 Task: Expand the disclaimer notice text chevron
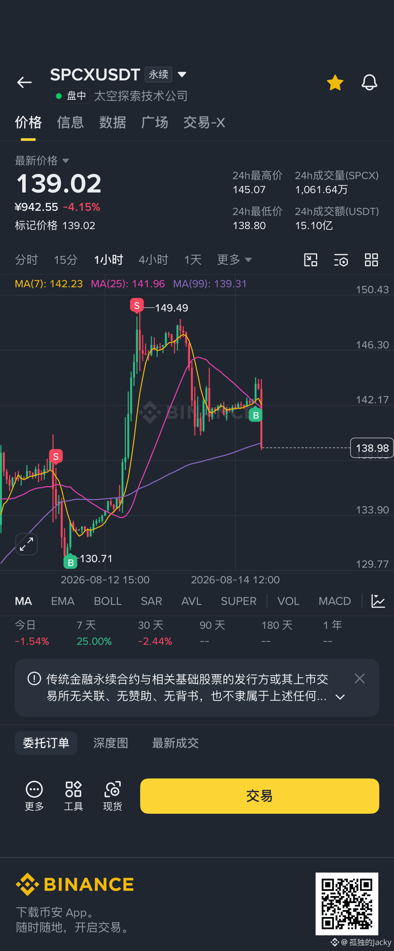pos(340,697)
